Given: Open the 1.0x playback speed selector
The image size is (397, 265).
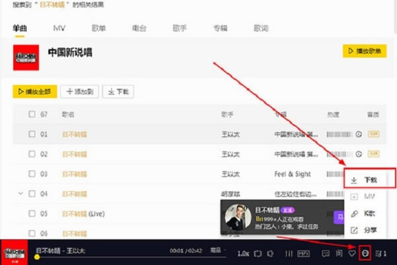Looking at the screenshot, I should (243, 254).
